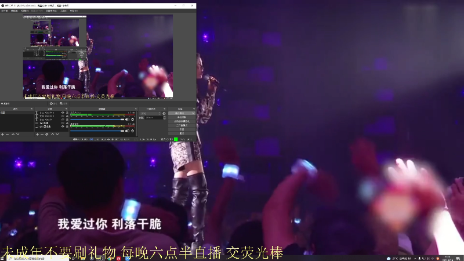Toggle visibility of the first text source

63,113
